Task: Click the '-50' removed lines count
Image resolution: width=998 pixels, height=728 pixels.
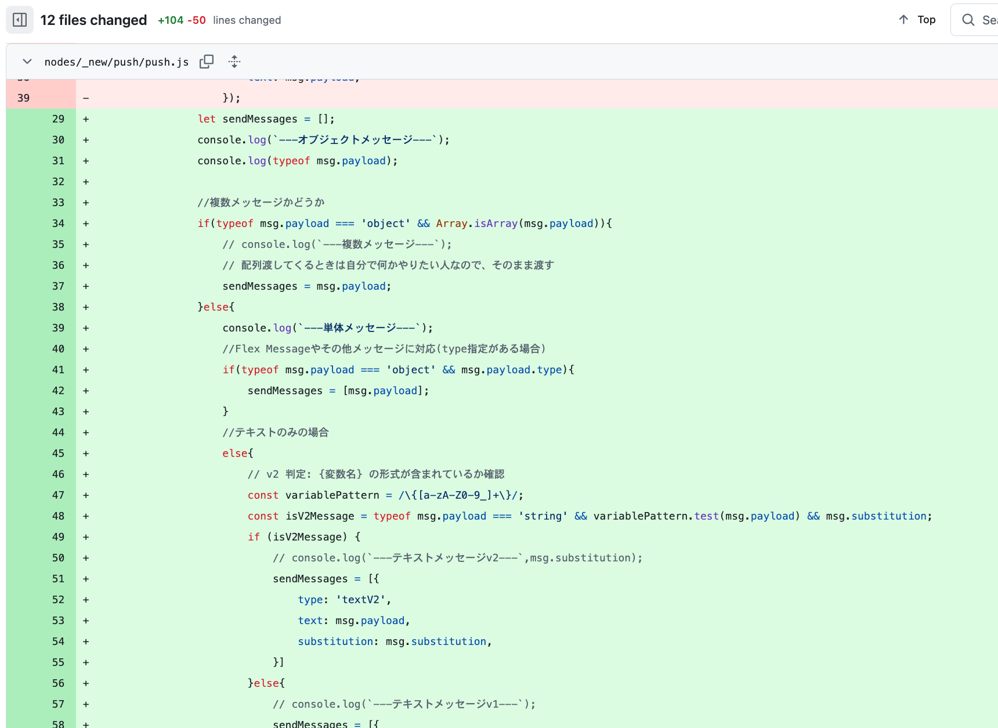Action: click(x=197, y=20)
